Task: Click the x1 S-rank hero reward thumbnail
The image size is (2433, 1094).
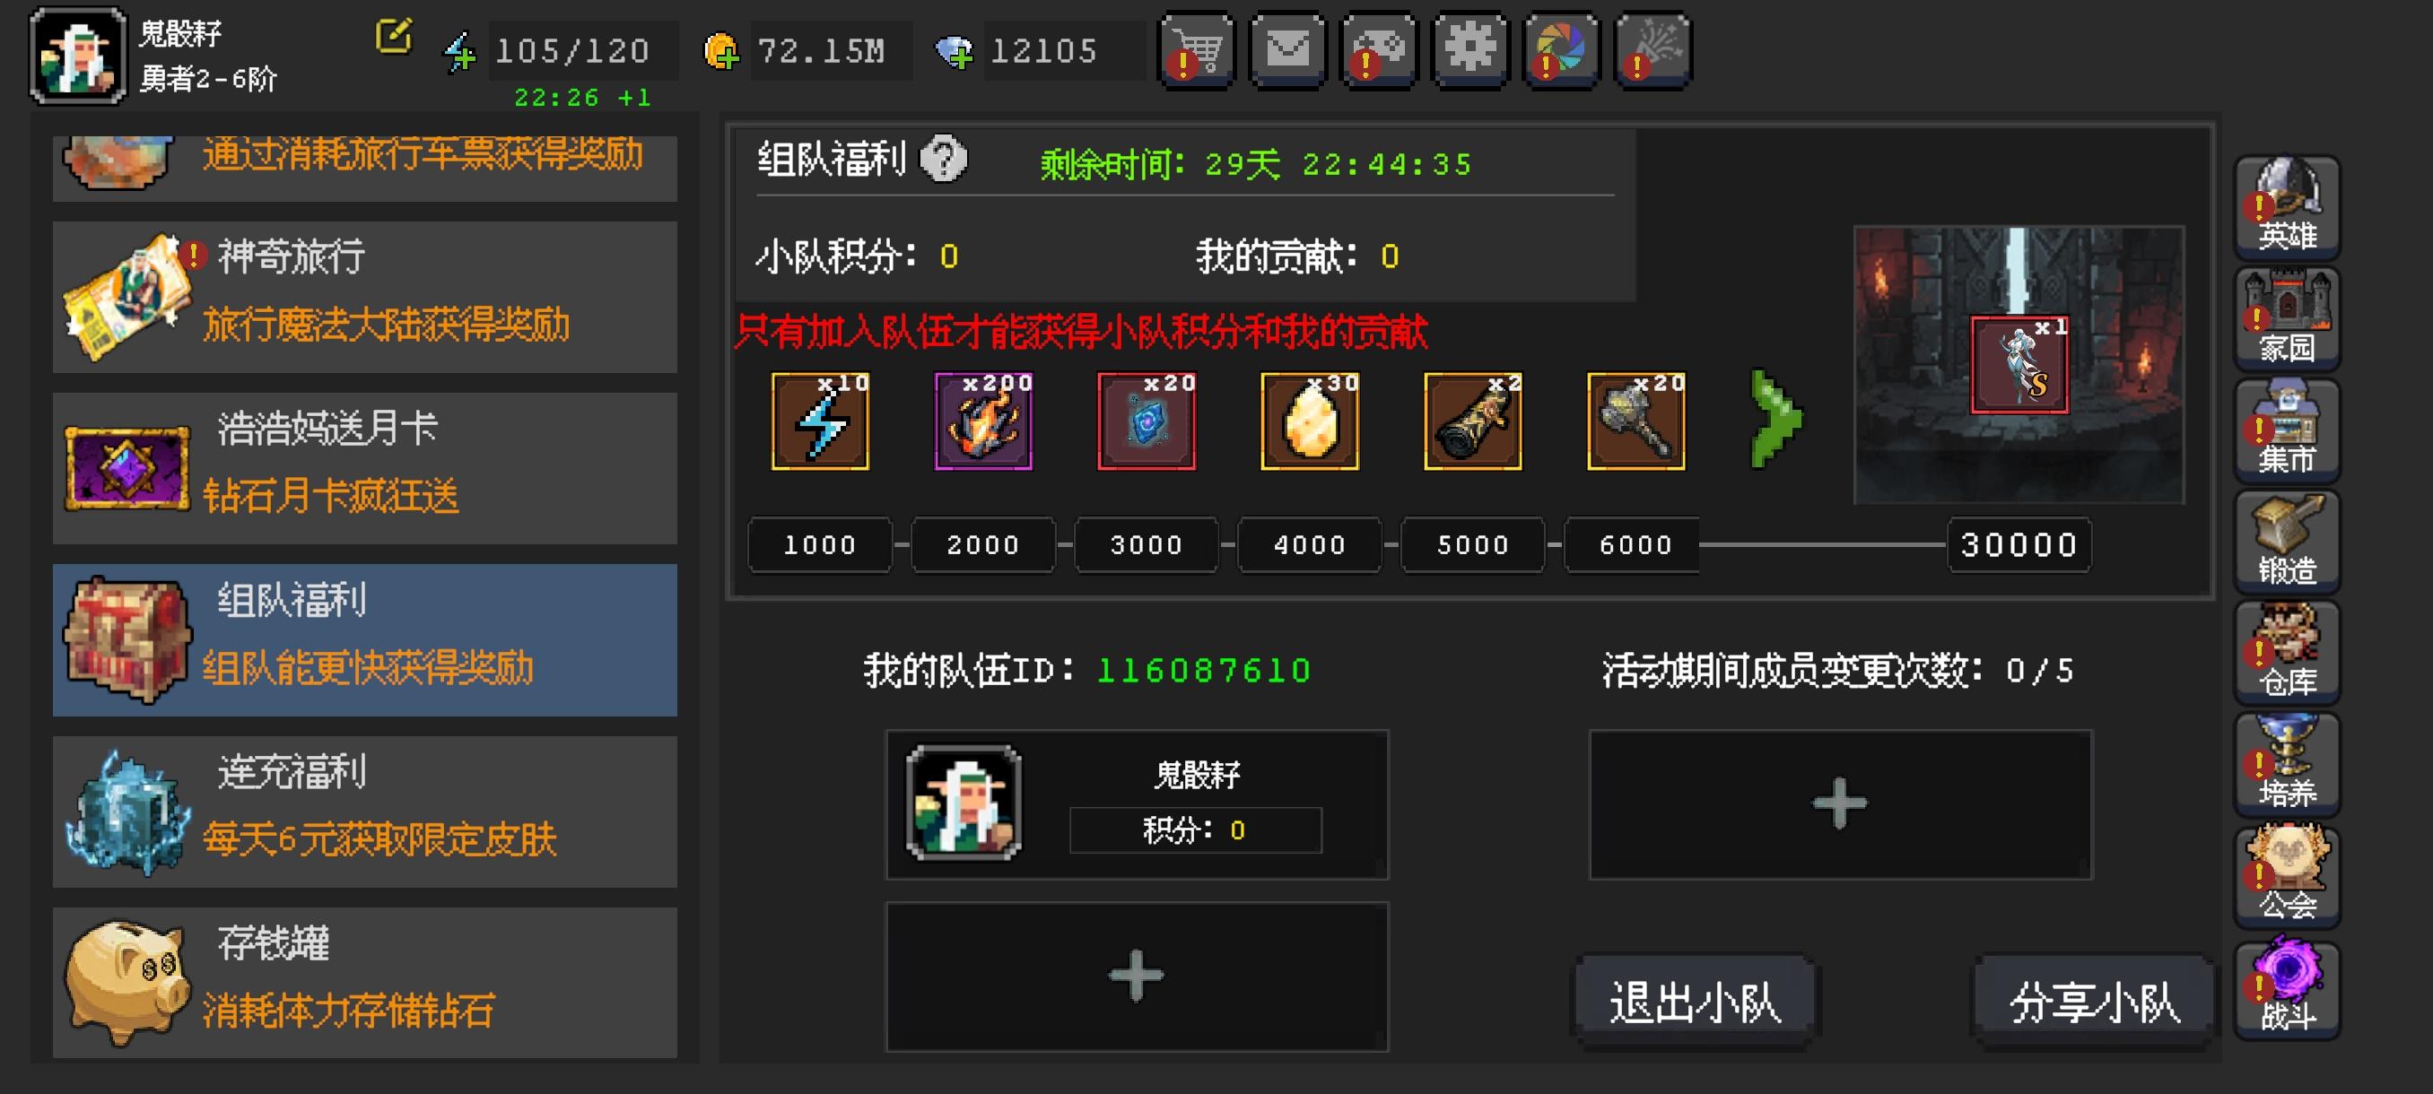Action: click(x=2019, y=364)
